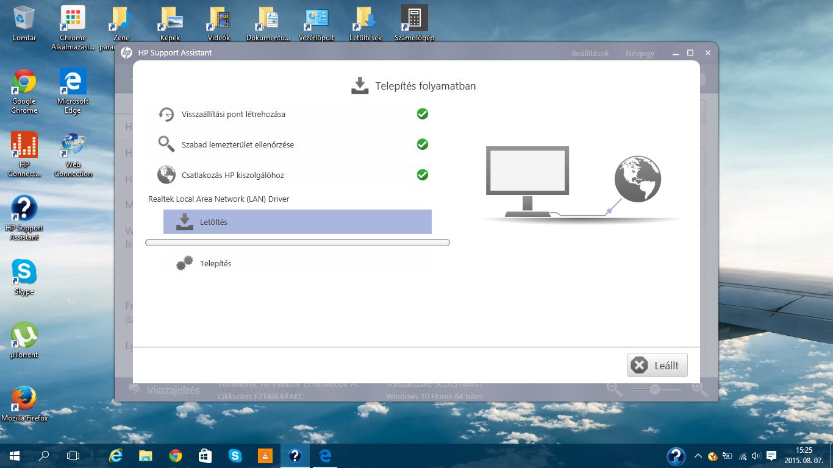Screen dimensions: 833x468
Task: Open File Explorer from the taskbar
Action: (145, 455)
